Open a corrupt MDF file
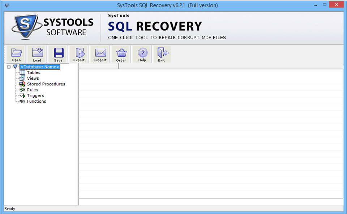This screenshot has height=214, width=347. coord(16,53)
